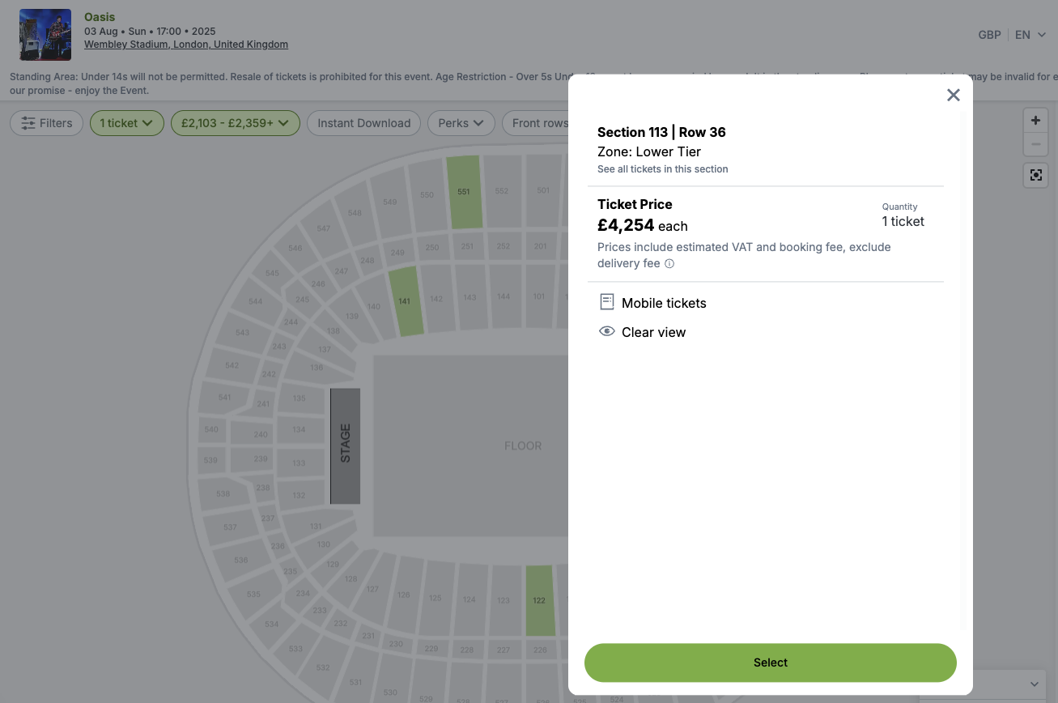Close the ticket details popup

(x=954, y=95)
